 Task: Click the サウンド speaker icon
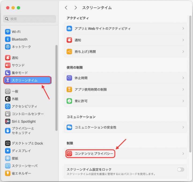(8, 65)
